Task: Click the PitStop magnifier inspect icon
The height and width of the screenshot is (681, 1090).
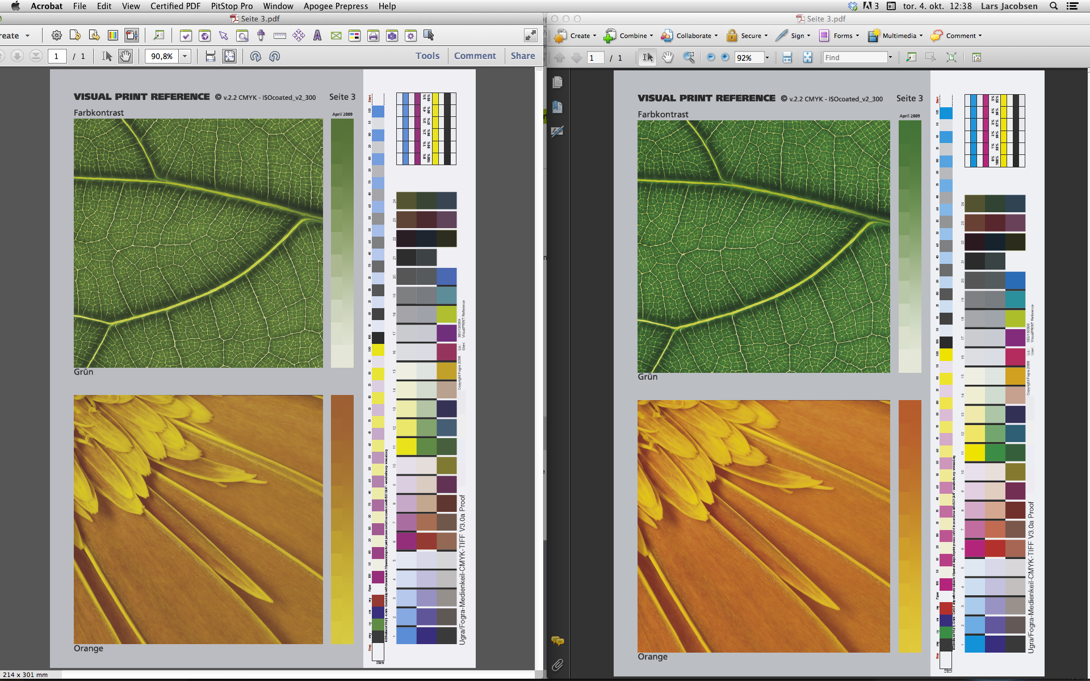Action: (242, 36)
